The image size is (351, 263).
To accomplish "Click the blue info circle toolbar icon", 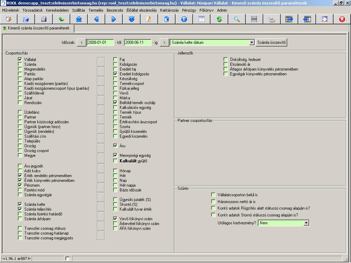I will [184, 19].
